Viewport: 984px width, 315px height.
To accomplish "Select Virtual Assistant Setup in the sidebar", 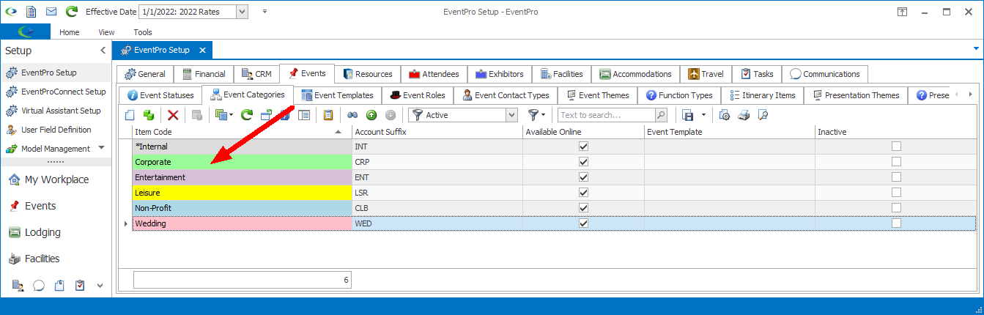I will pyautogui.click(x=56, y=111).
